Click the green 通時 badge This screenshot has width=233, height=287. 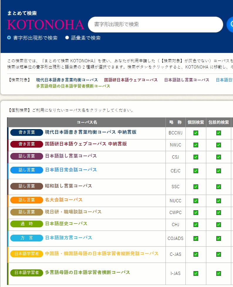tap(27, 224)
